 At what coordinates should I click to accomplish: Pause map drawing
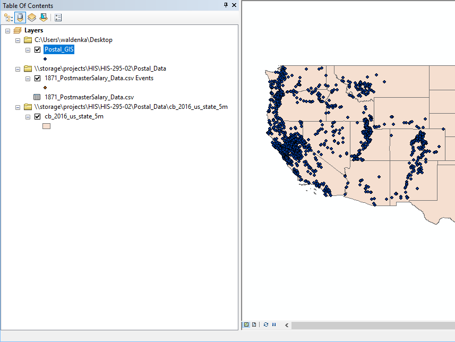[x=274, y=324]
